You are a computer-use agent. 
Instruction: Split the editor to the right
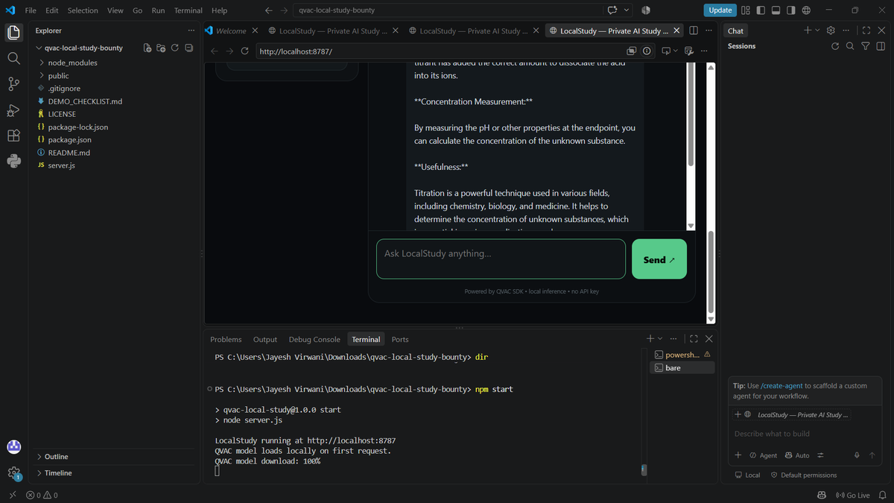tap(694, 31)
